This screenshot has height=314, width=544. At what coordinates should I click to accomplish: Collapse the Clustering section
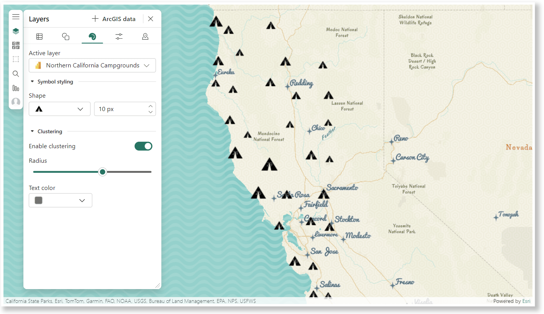[x=32, y=131]
